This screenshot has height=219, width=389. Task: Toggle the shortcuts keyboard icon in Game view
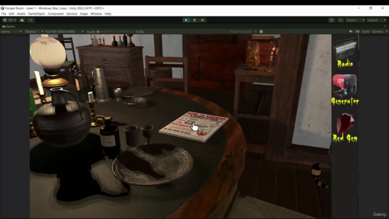pyautogui.click(x=357, y=32)
